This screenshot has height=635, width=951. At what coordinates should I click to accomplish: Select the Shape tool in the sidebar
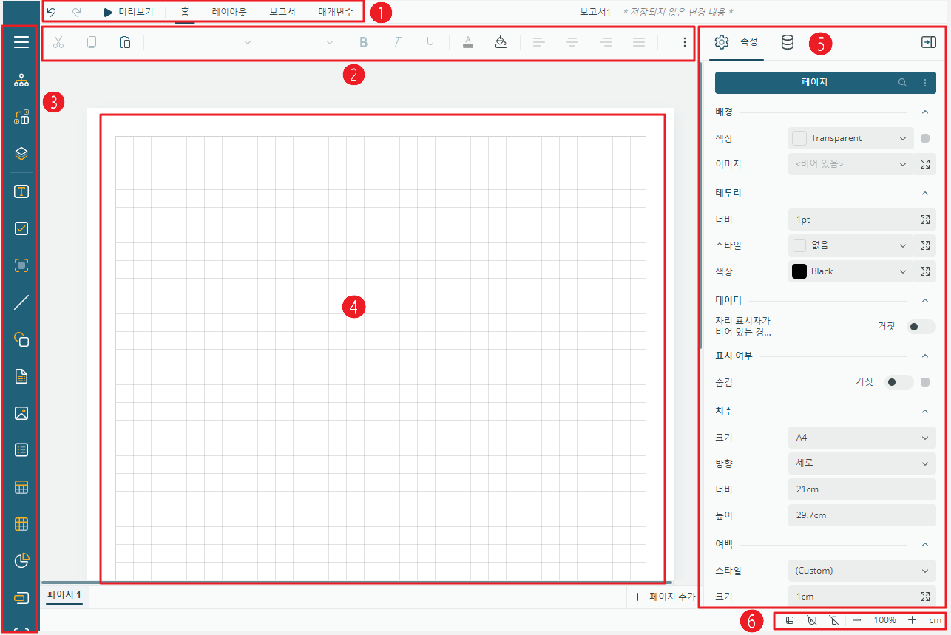(21, 339)
